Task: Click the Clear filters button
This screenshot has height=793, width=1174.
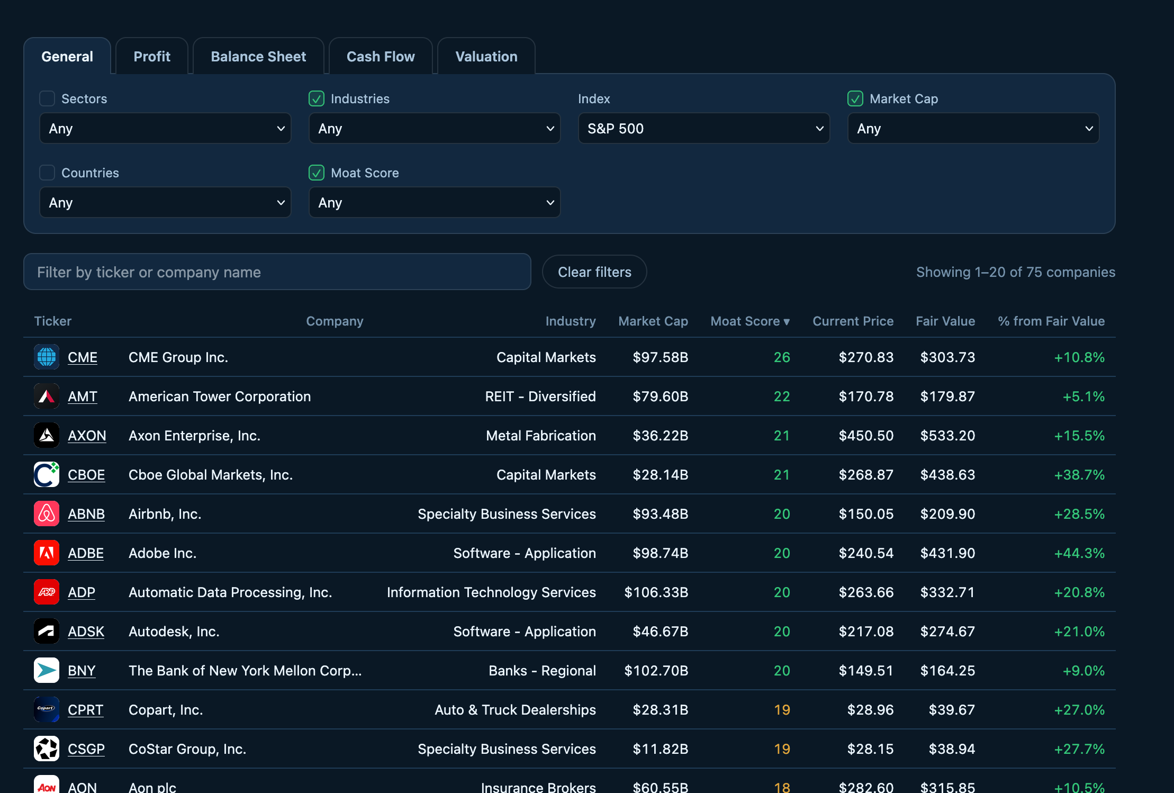Action: pyautogui.click(x=594, y=272)
